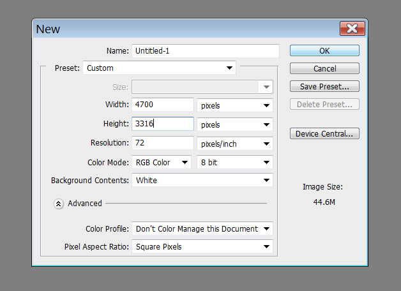Click the Background Contents label
The image size is (401, 291).
(x=90, y=181)
